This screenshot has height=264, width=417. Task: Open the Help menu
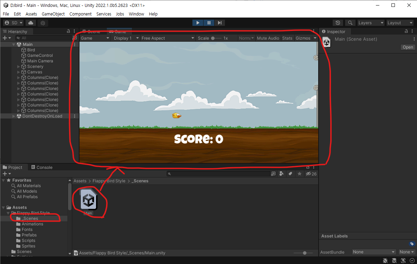tap(153, 14)
